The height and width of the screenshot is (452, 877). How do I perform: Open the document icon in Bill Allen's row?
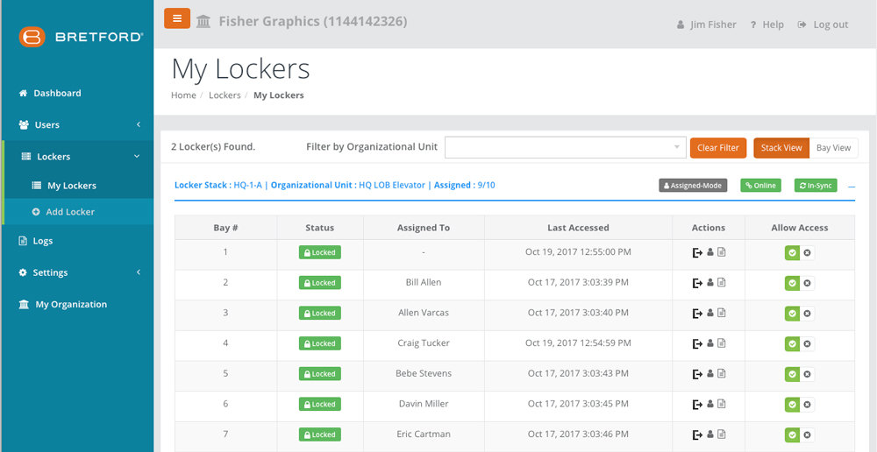(x=722, y=282)
